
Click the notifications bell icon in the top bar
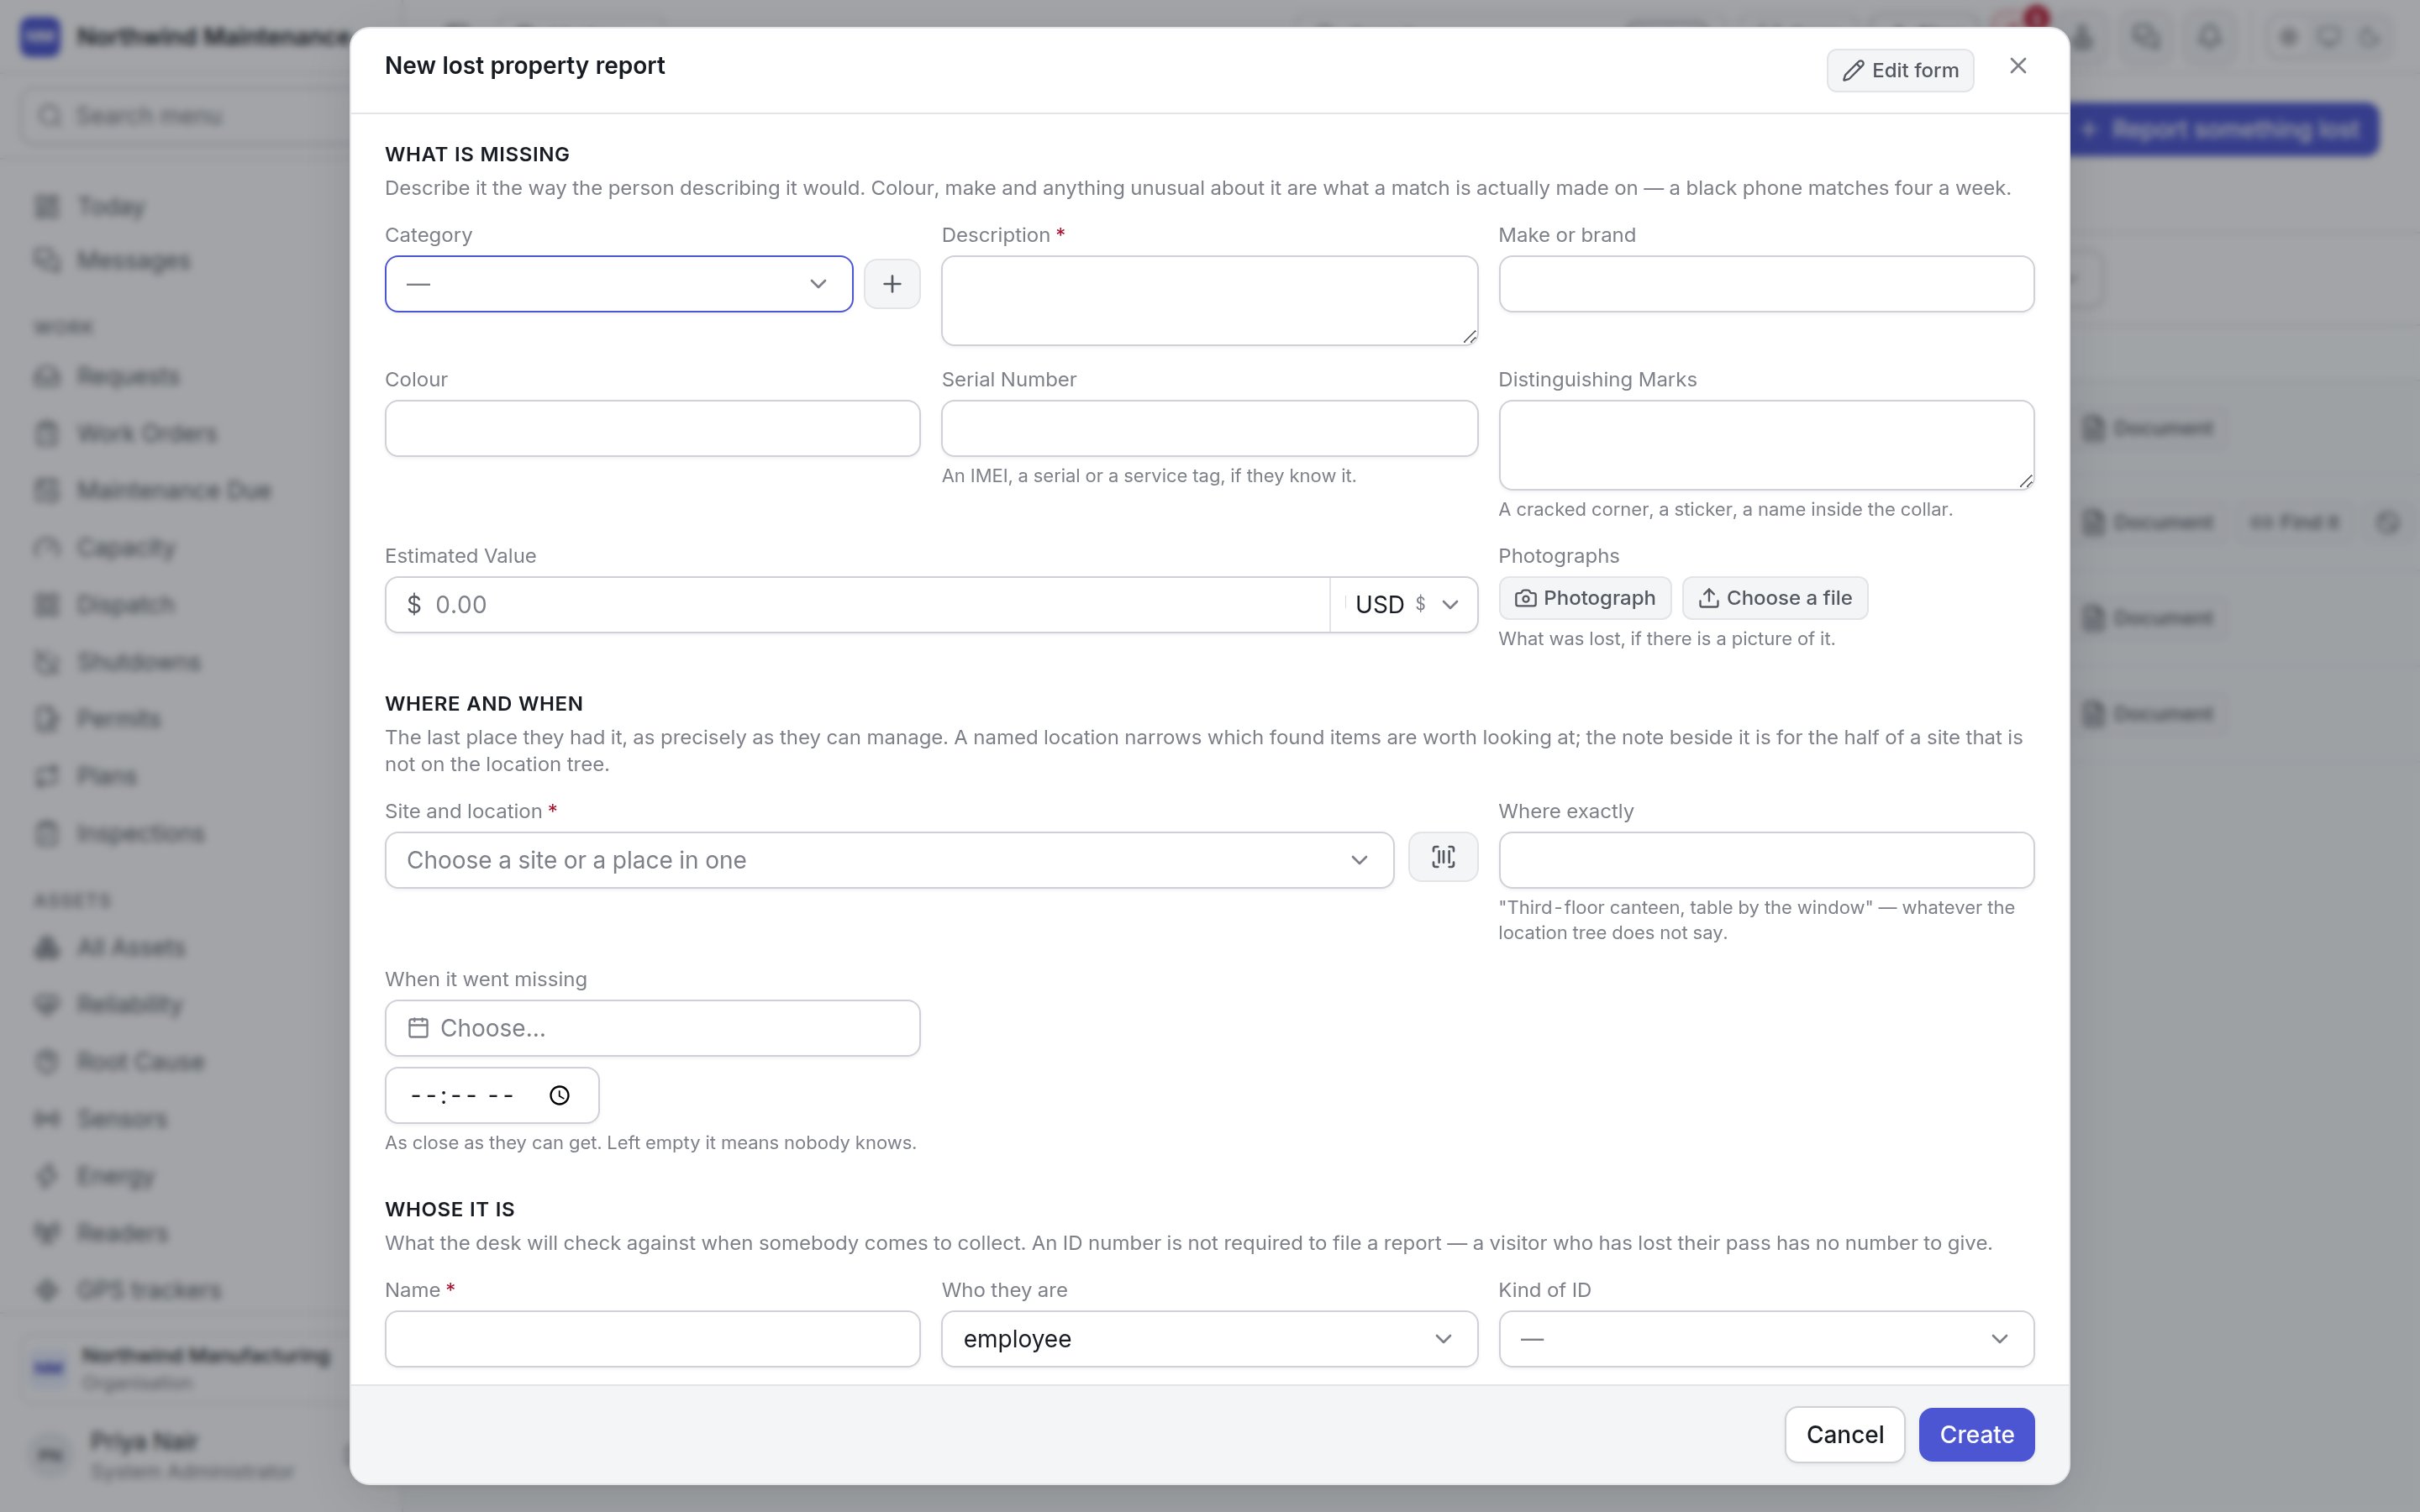click(x=2209, y=37)
